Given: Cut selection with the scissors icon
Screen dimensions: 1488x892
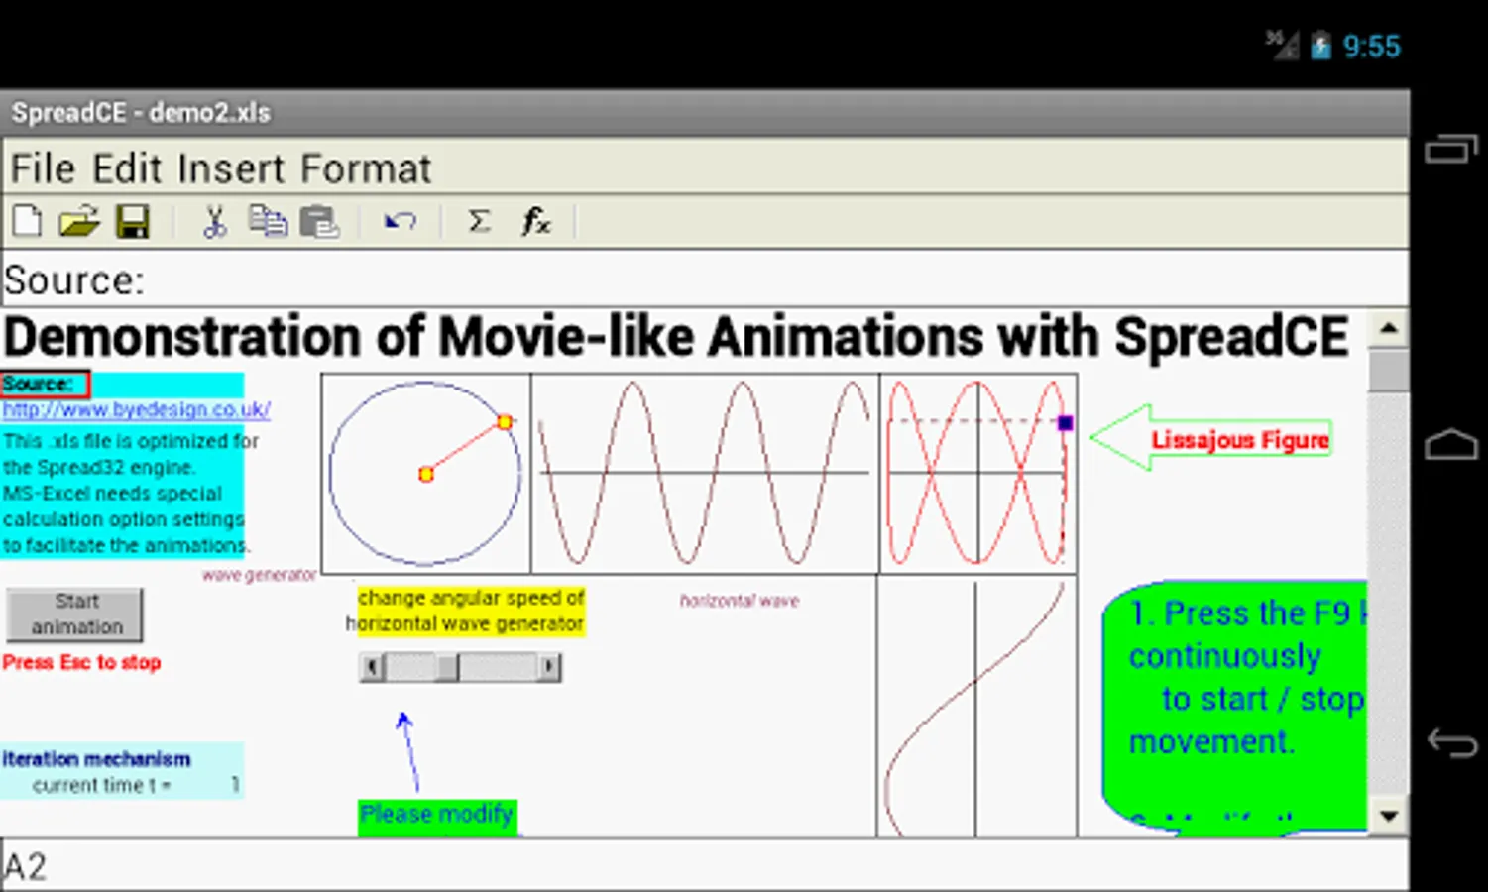Looking at the screenshot, I should tap(214, 221).
